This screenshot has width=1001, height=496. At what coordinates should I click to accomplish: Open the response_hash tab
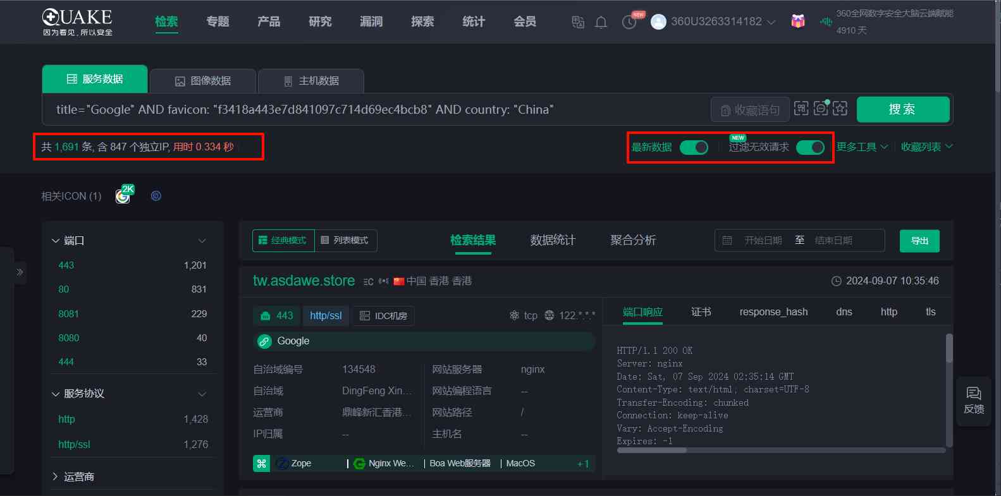click(773, 312)
